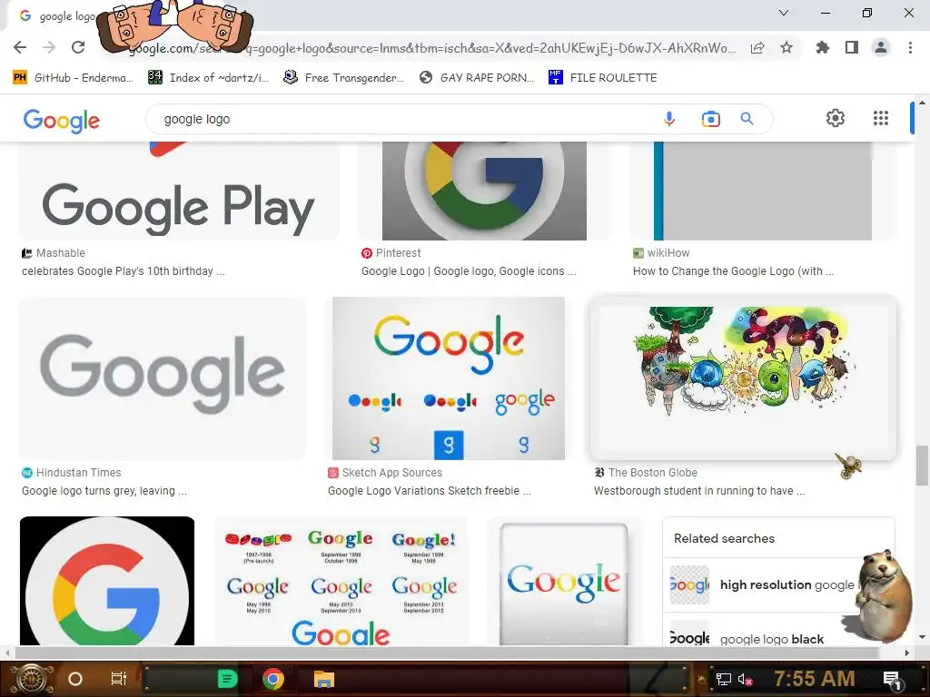
Task: Open the Chrome profile avatar
Action: click(881, 47)
